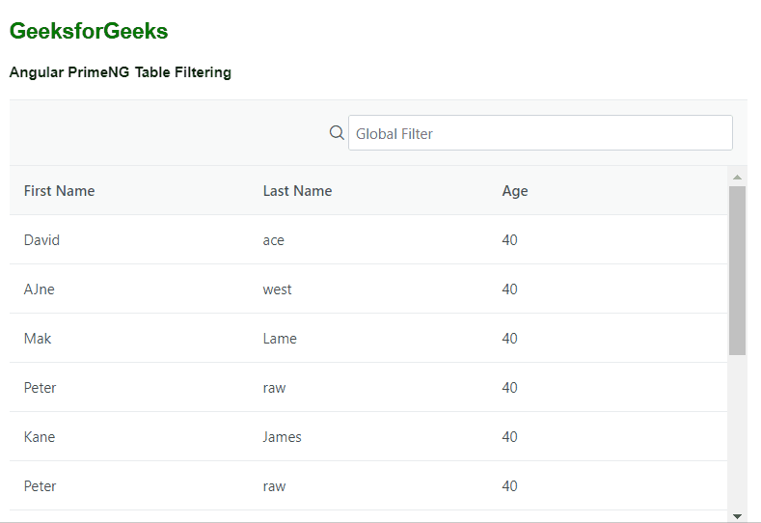
Task: Click the age value in Kane's row
Action: coord(509,437)
